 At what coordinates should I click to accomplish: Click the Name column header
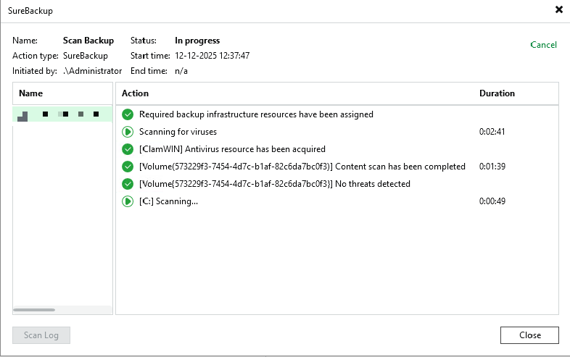[31, 93]
